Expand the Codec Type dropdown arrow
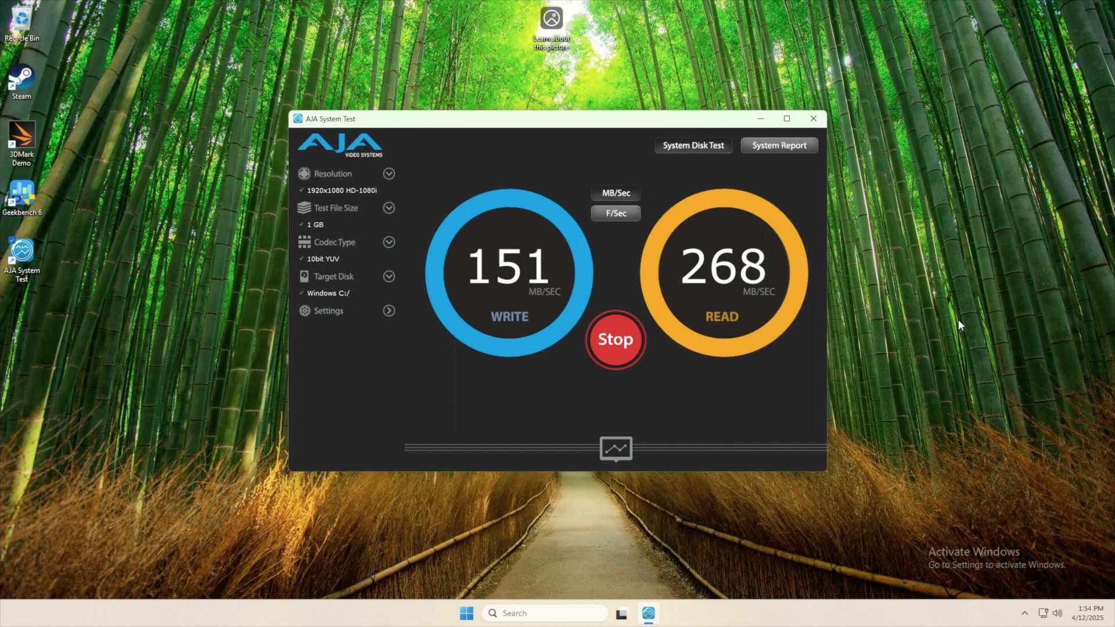The width and height of the screenshot is (1115, 627). (x=389, y=242)
